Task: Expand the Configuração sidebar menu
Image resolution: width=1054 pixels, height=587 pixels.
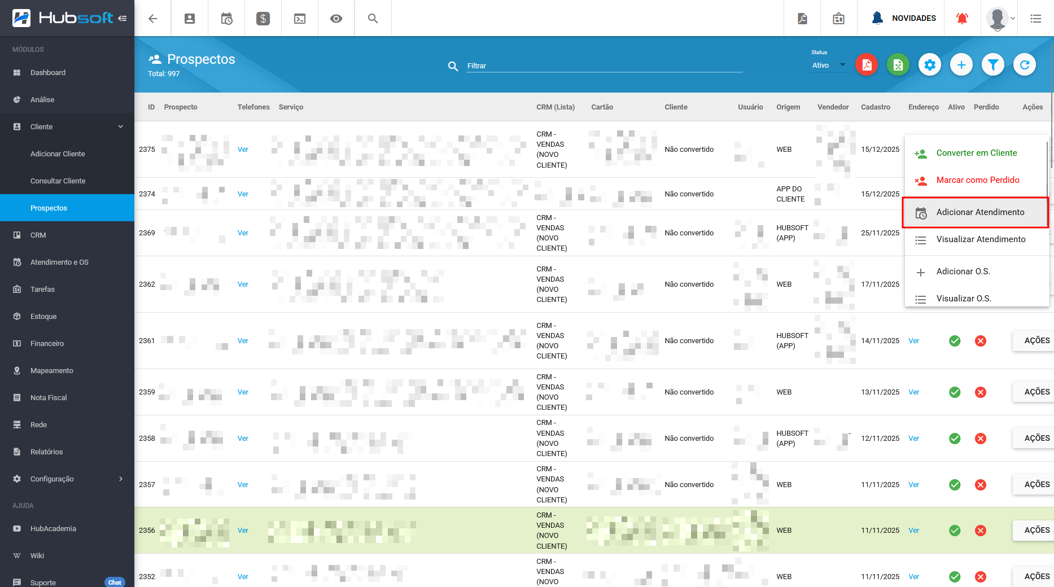Action: [x=120, y=479]
